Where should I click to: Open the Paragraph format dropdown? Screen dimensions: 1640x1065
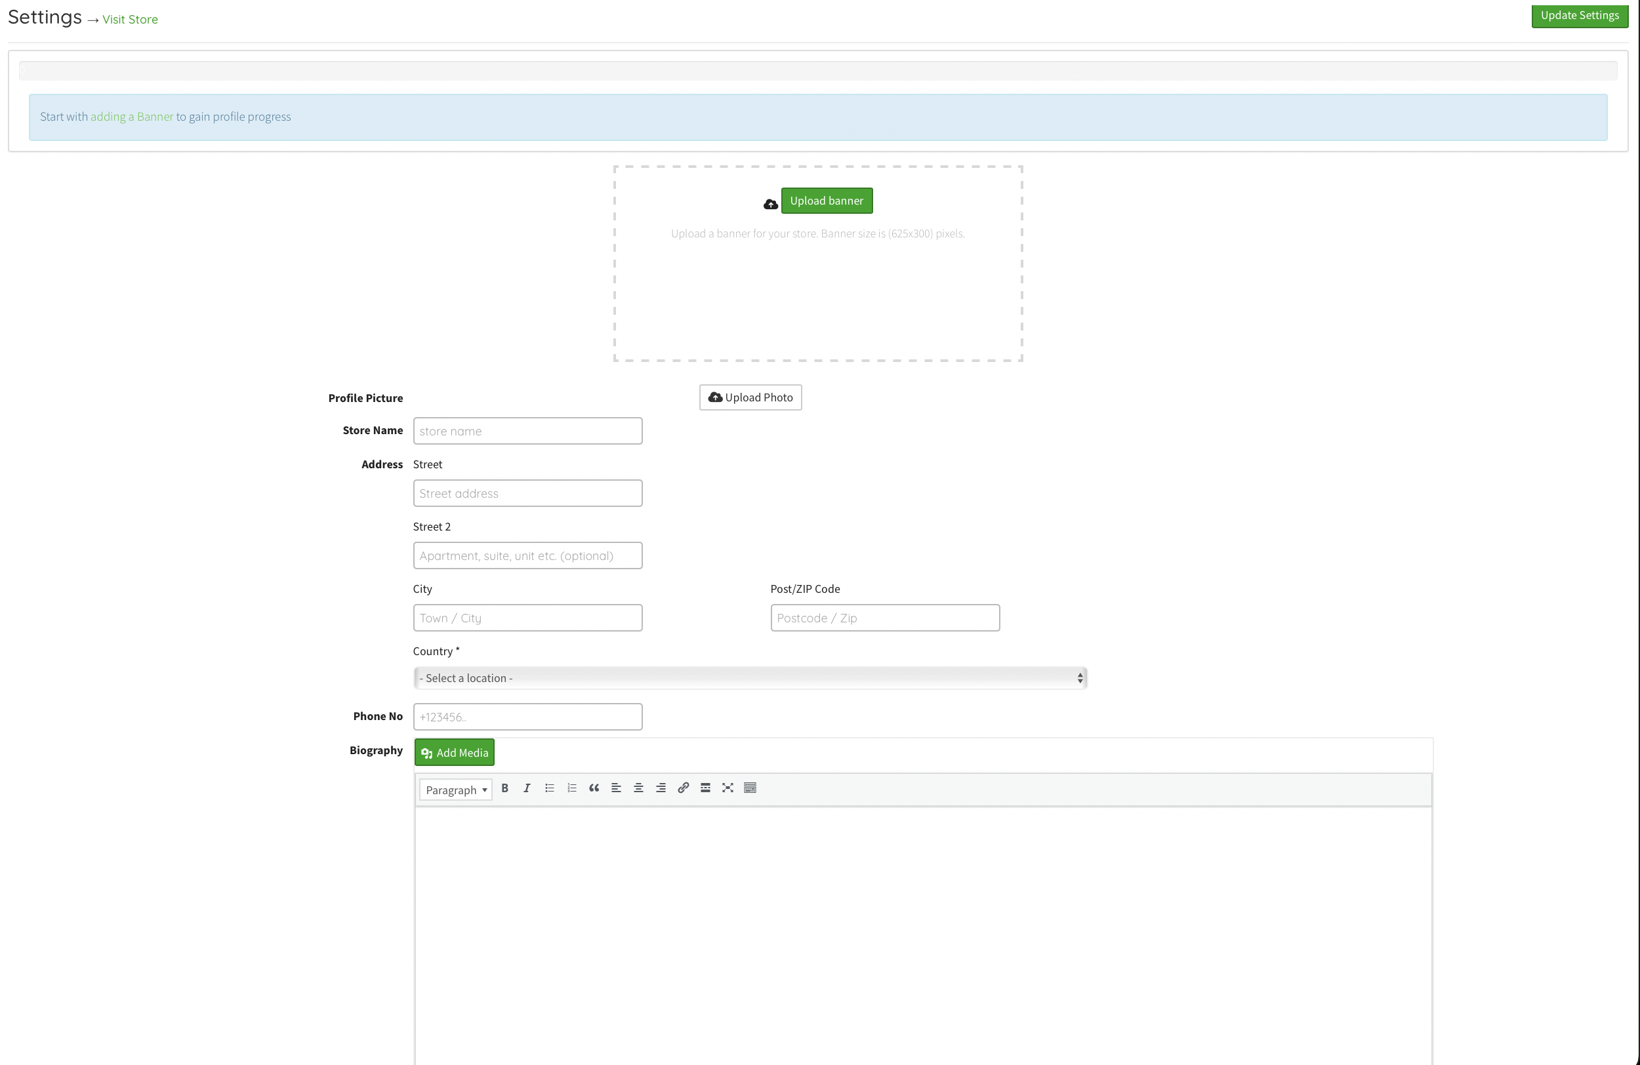coord(455,790)
